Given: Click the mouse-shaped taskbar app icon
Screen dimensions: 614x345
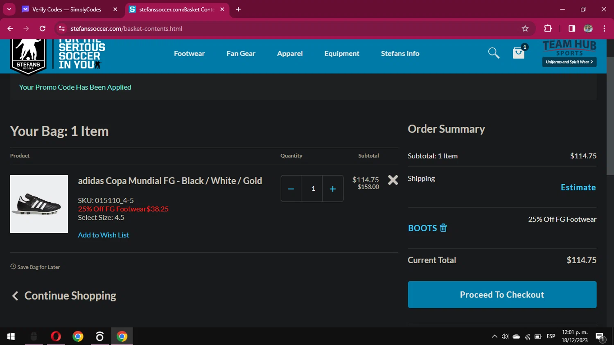Looking at the screenshot, I should coord(34,336).
